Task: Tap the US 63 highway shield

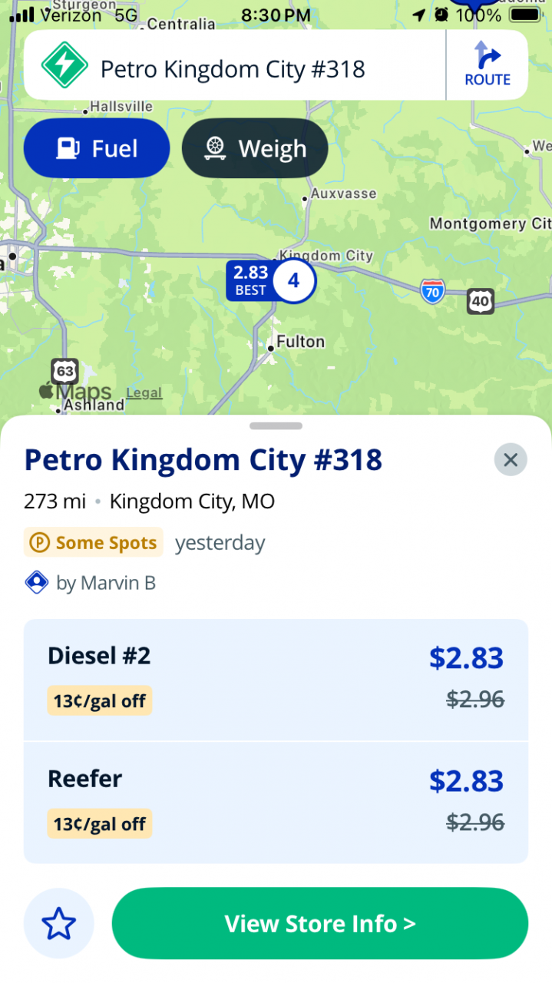Action: (66, 372)
